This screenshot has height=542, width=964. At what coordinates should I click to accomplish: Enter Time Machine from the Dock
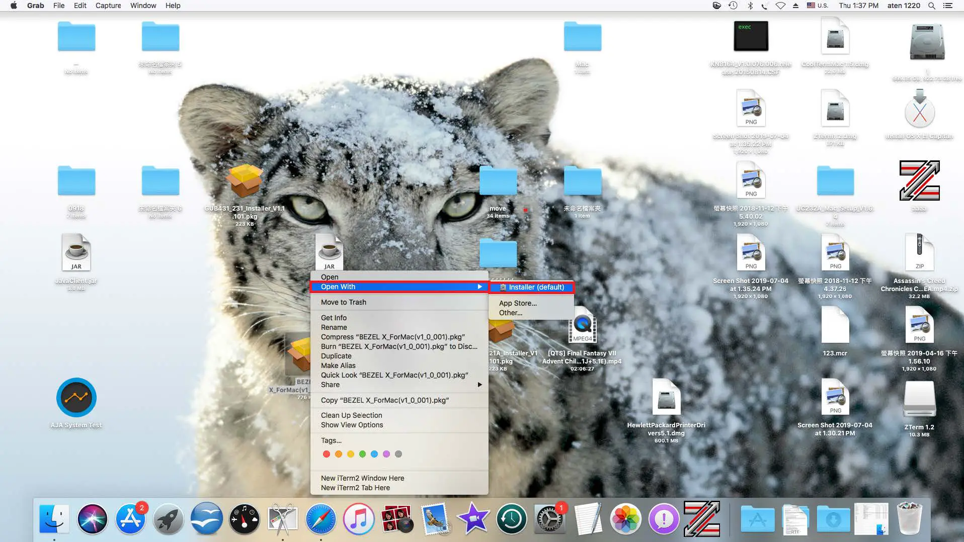click(x=512, y=519)
